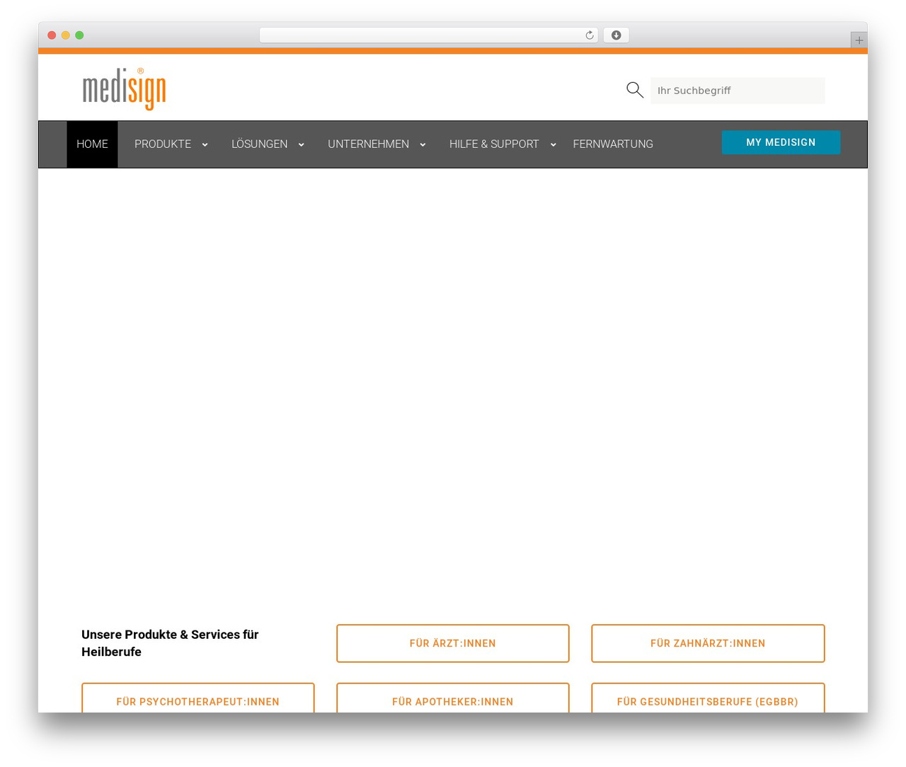Click the magnifying glass search icon
Screen dimensions: 906x767
click(x=635, y=90)
